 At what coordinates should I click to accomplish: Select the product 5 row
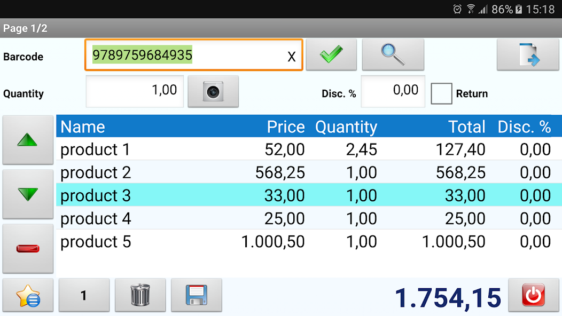[x=214, y=241]
